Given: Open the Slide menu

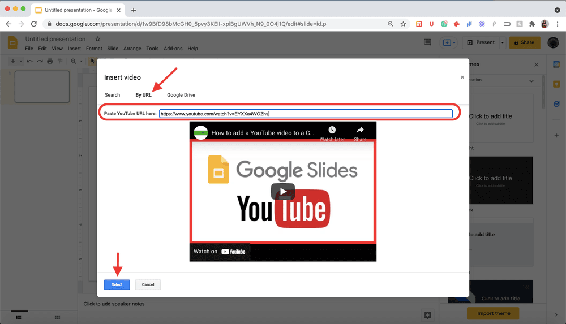Looking at the screenshot, I should coord(113,49).
